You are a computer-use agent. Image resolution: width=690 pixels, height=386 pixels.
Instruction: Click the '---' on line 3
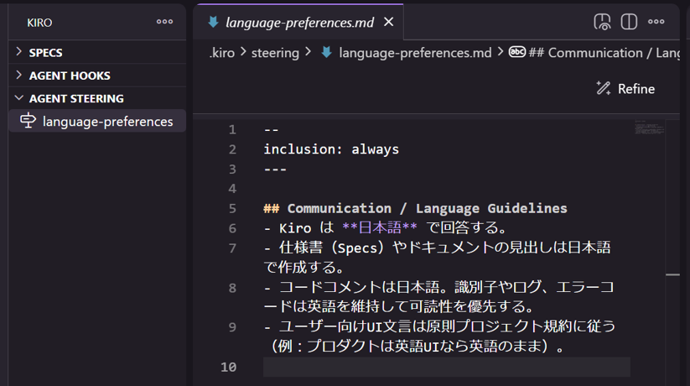276,170
